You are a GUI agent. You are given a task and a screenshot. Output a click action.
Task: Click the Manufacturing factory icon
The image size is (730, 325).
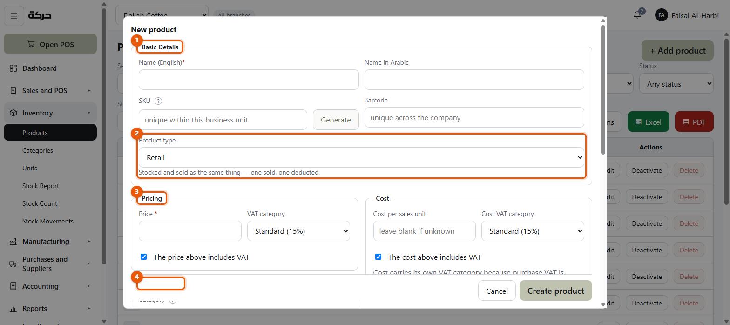click(x=13, y=242)
